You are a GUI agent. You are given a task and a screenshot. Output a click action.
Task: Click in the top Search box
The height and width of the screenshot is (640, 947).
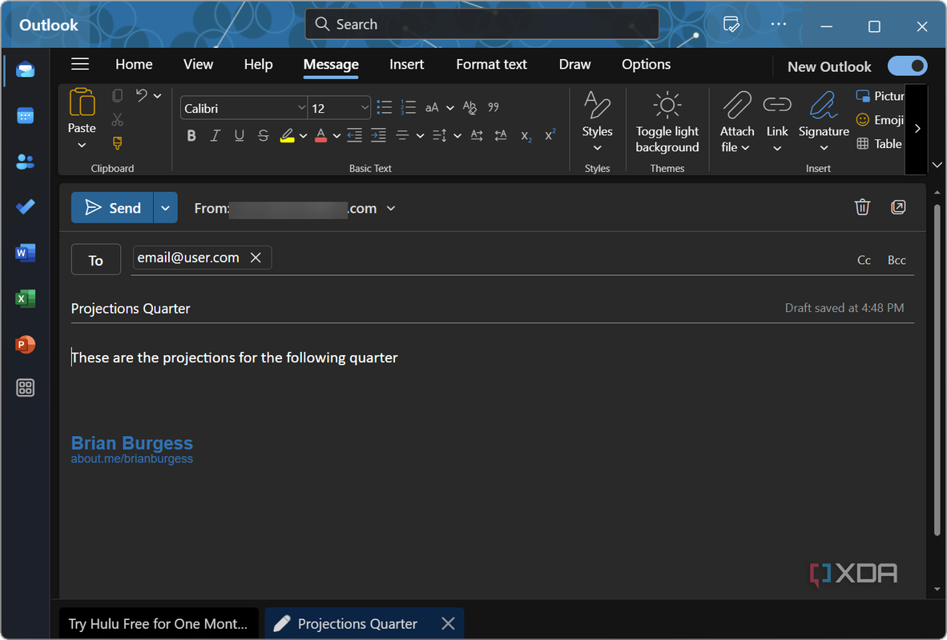[x=482, y=24]
